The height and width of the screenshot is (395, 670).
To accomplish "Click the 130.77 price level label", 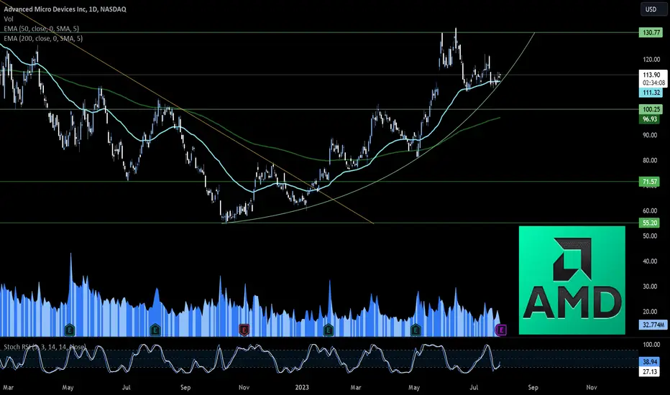I will (x=651, y=32).
